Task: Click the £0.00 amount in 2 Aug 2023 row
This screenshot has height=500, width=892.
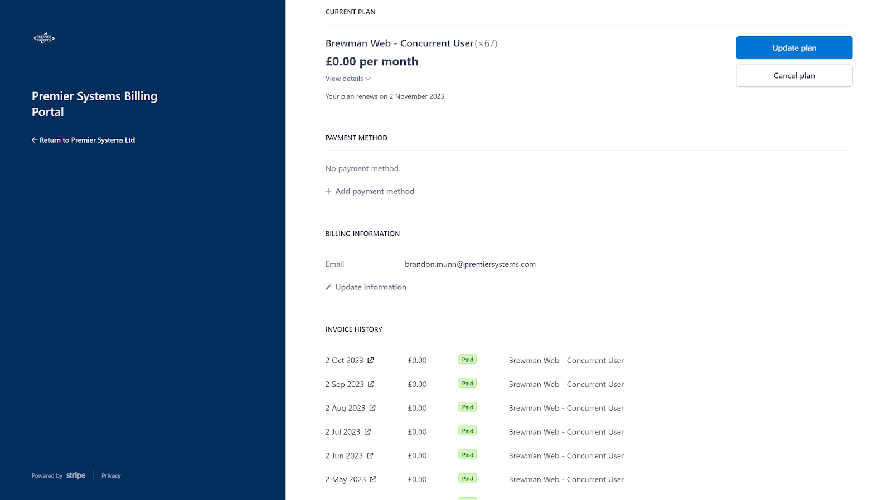Action: pos(417,408)
